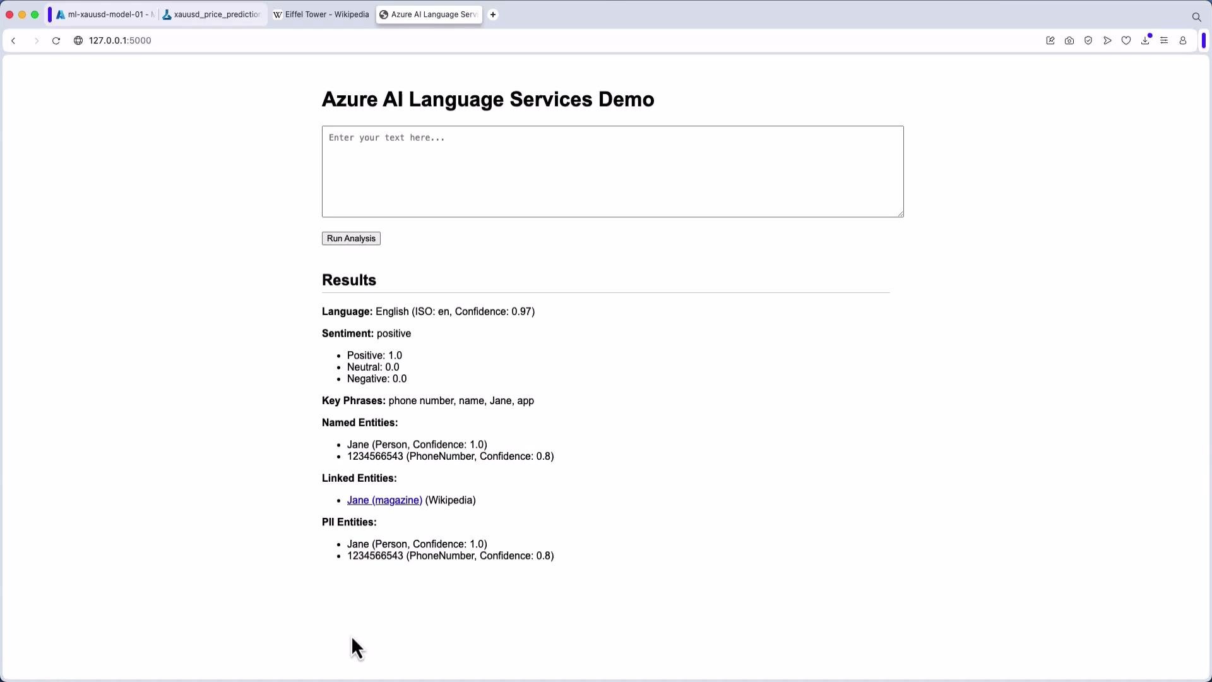Minimize window with yellow button

click(x=22, y=15)
